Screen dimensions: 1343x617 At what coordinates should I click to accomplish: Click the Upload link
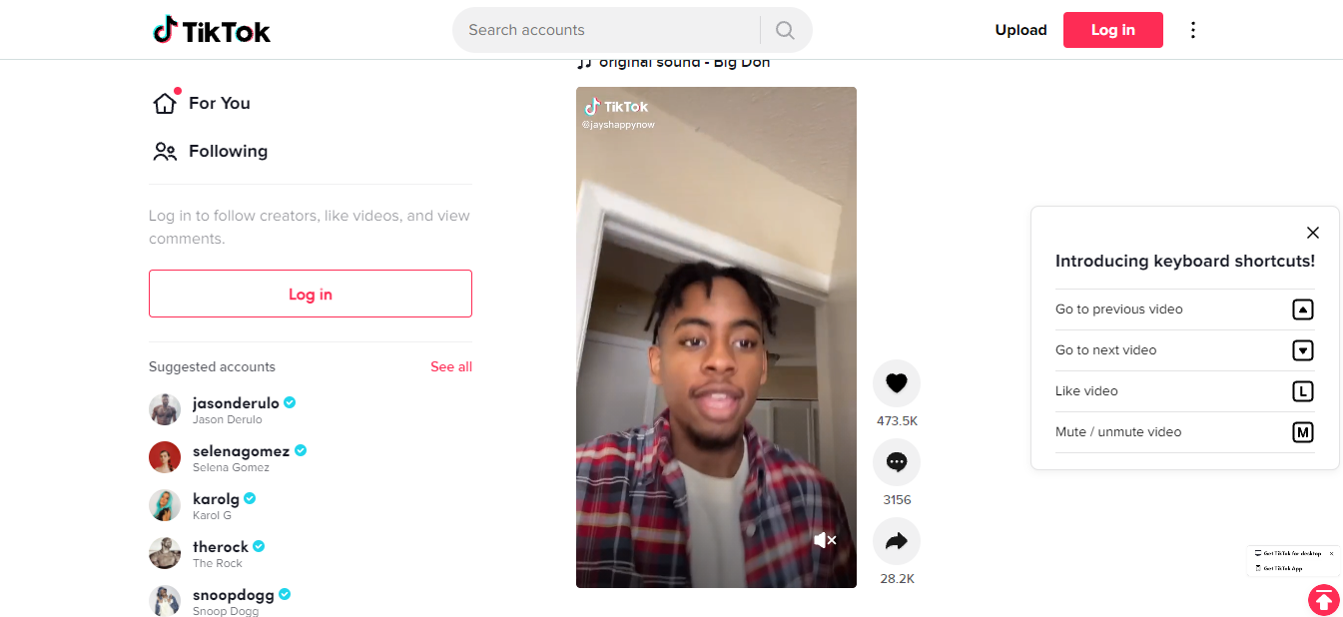(x=1020, y=30)
